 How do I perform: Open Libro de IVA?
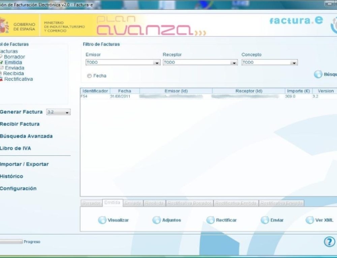[16, 148]
